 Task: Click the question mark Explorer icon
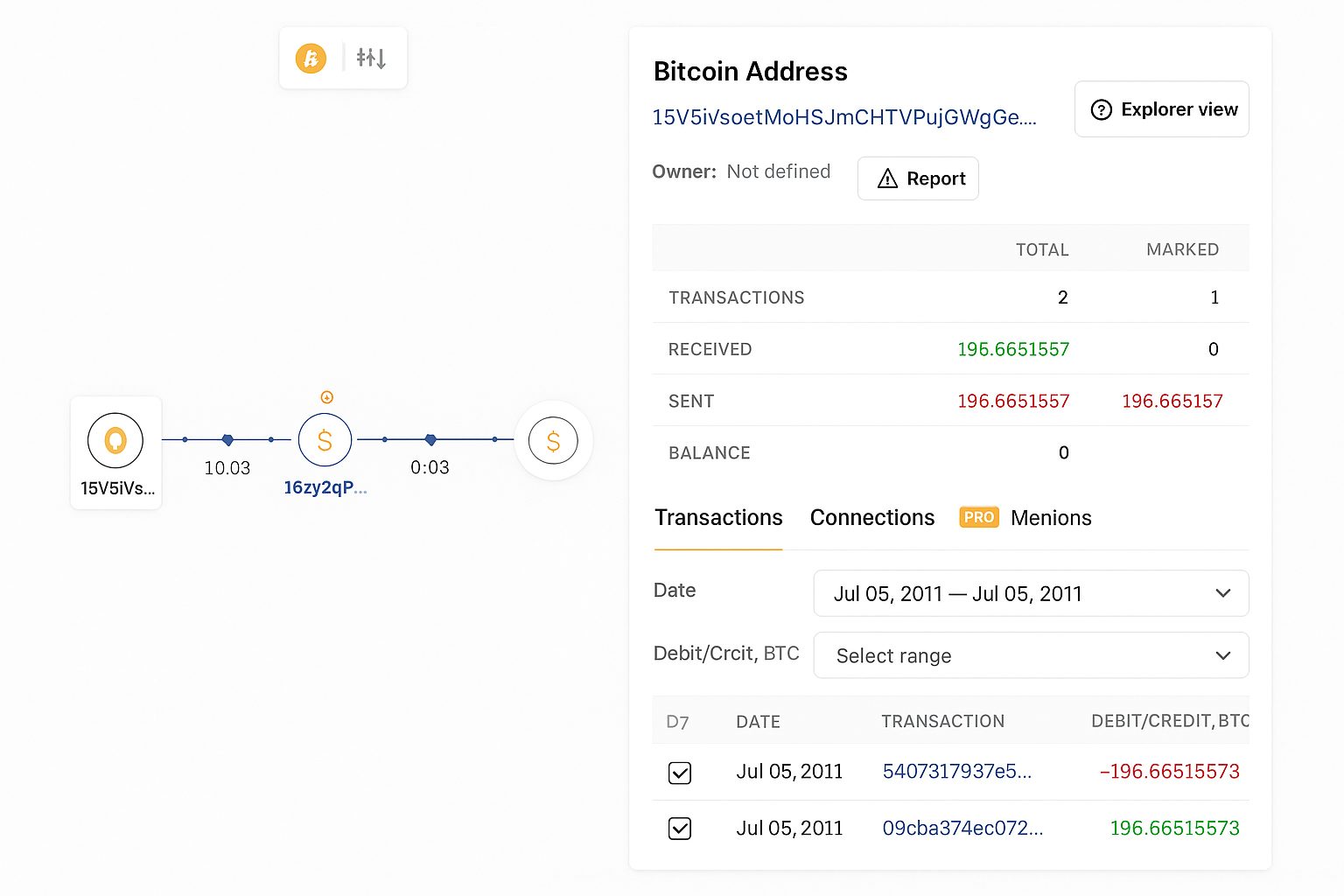tap(1101, 109)
